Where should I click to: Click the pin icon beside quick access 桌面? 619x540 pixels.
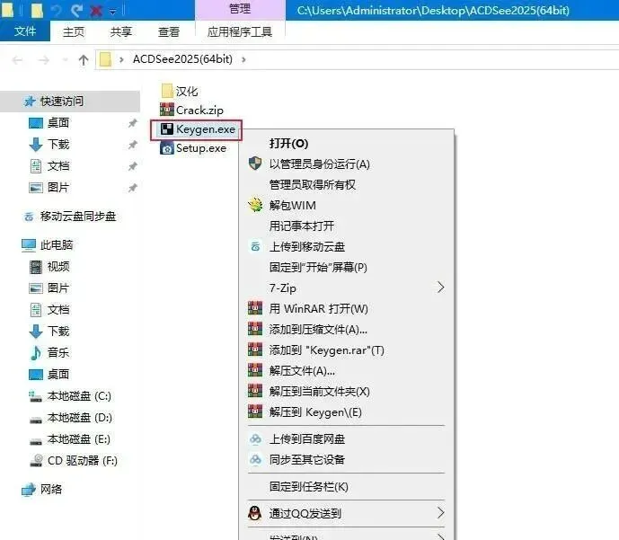tap(133, 123)
